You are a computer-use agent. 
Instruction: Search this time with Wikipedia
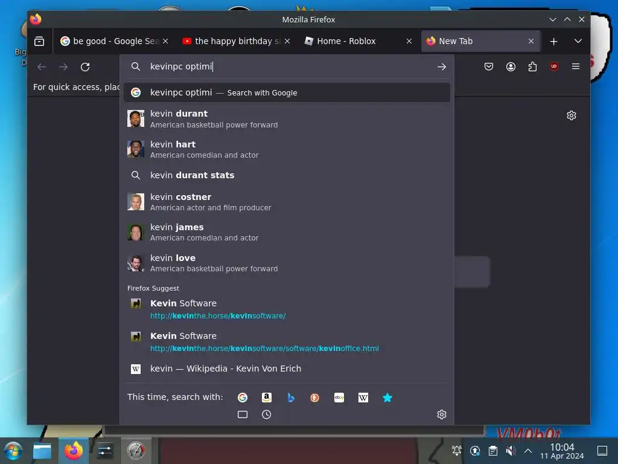(x=363, y=398)
